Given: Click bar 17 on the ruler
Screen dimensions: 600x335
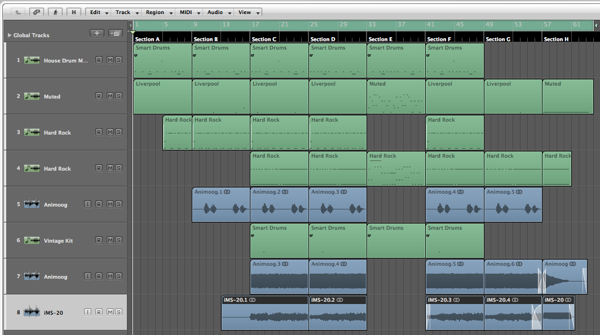Looking at the screenshot, I should [x=255, y=24].
